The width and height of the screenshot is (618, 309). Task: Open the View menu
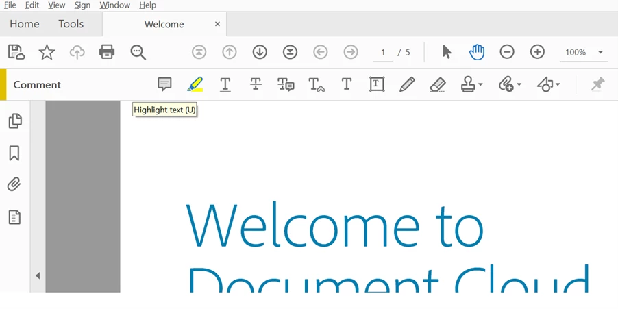coord(57,5)
